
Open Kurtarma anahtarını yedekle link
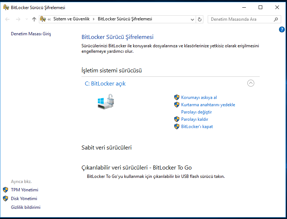(208, 105)
